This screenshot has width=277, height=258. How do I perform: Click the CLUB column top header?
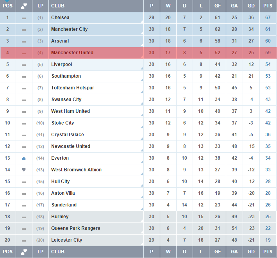[x=58, y=6]
